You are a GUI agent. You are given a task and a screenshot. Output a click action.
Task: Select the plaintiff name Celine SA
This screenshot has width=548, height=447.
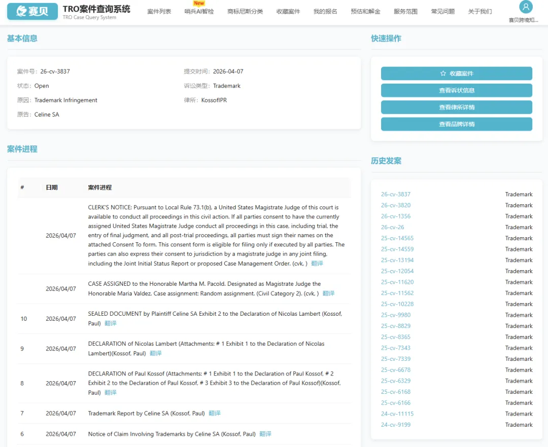[47, 115]
